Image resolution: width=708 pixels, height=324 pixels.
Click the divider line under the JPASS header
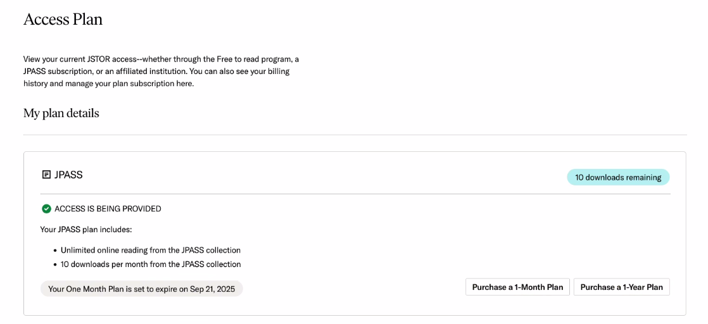(355, 194)
